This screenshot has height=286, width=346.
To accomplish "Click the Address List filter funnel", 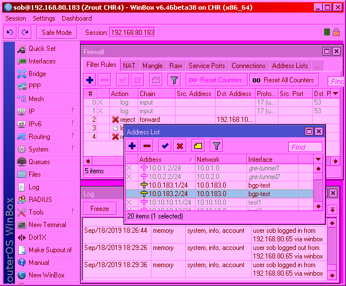I will tap(217, 146).
